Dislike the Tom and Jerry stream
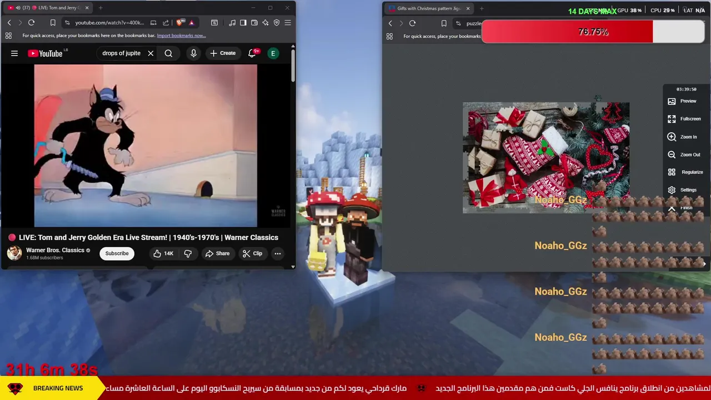This screenshot has height=400, width=711. pos(188,253)
